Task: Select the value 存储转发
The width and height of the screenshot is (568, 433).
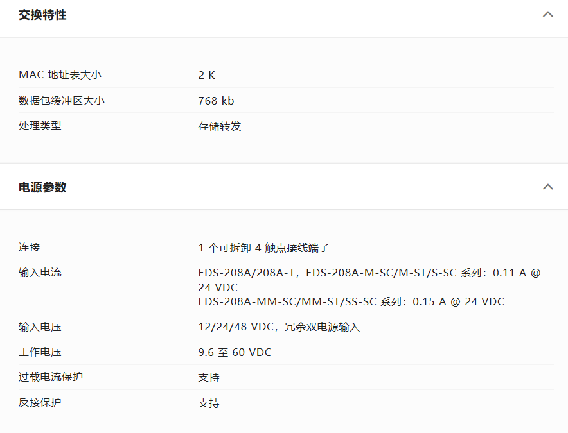Action: (220, 126)
